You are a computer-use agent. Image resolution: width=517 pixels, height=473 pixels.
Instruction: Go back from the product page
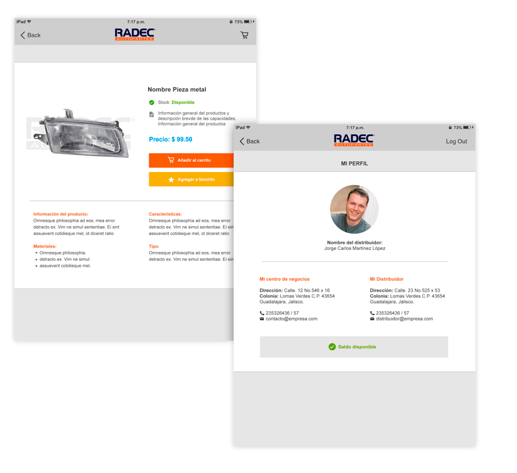coord(30,35)
